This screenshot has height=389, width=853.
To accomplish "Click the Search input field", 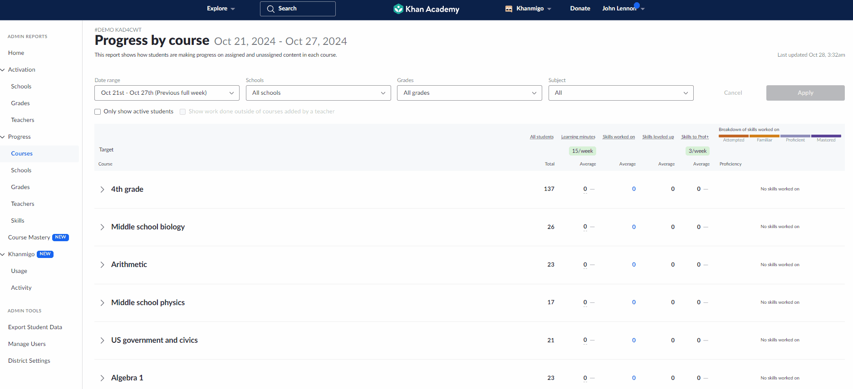I will [298, 9].
